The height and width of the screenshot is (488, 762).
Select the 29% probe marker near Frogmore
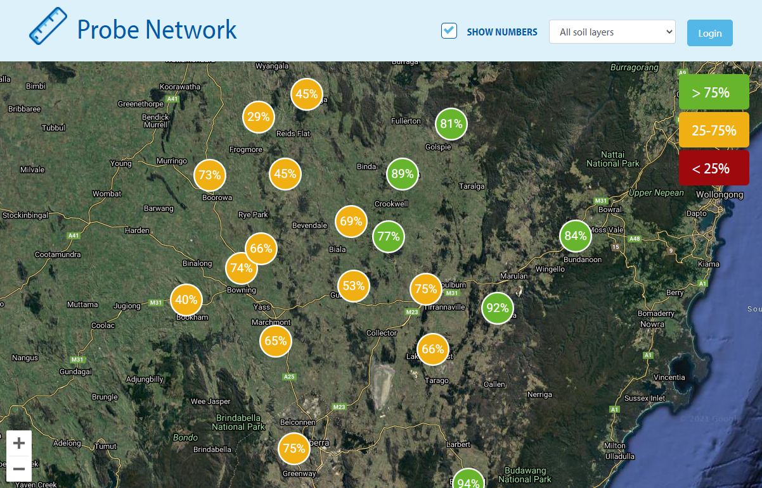(258, 117)
